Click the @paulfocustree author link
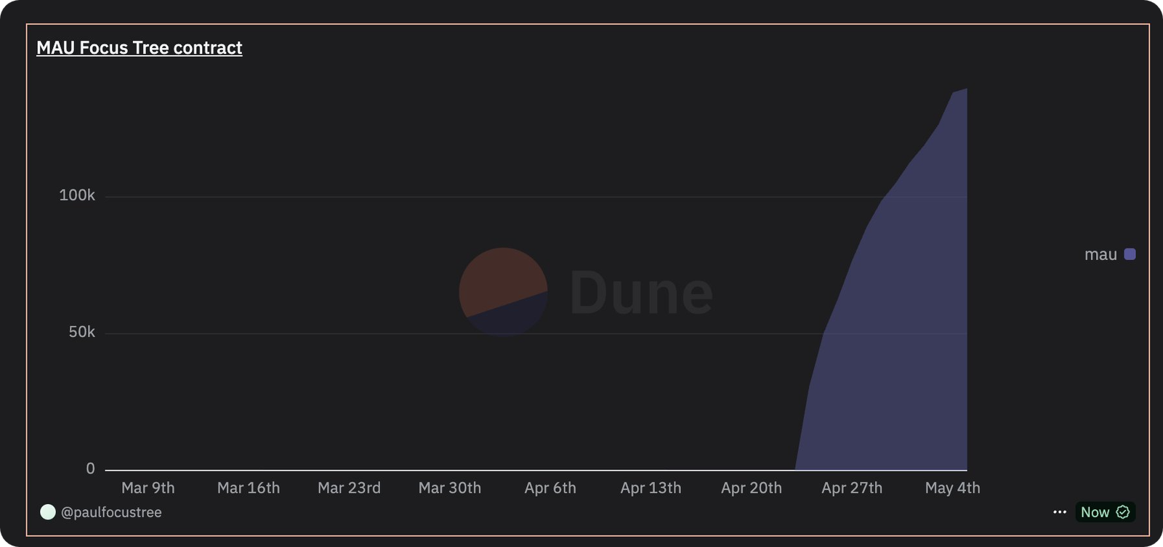Image resolution: width=1163 pixels, height=547 pixels. (111, 512)
